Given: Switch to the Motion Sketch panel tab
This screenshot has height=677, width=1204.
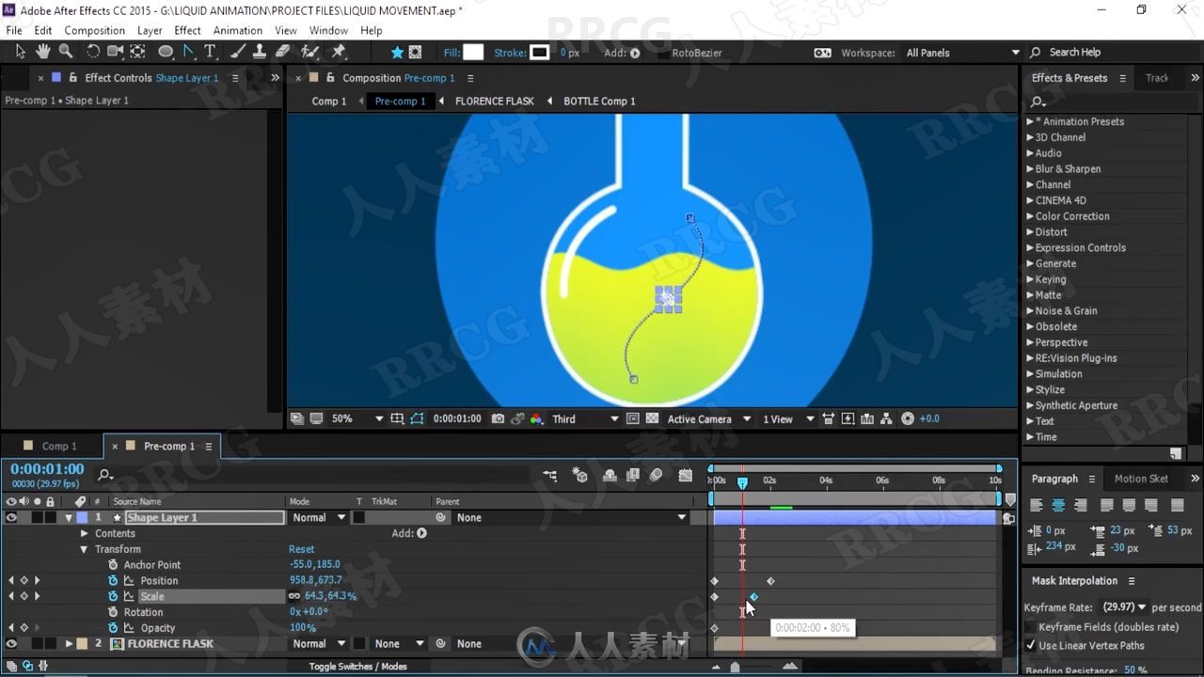Looking at the screenshot, I should coord(1141,479).
